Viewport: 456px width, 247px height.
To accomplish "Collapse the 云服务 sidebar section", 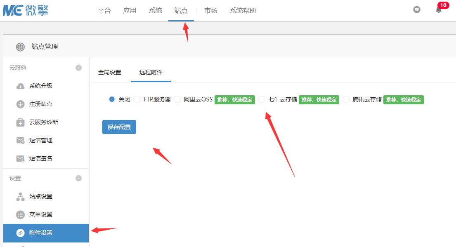I will point(78,68).
